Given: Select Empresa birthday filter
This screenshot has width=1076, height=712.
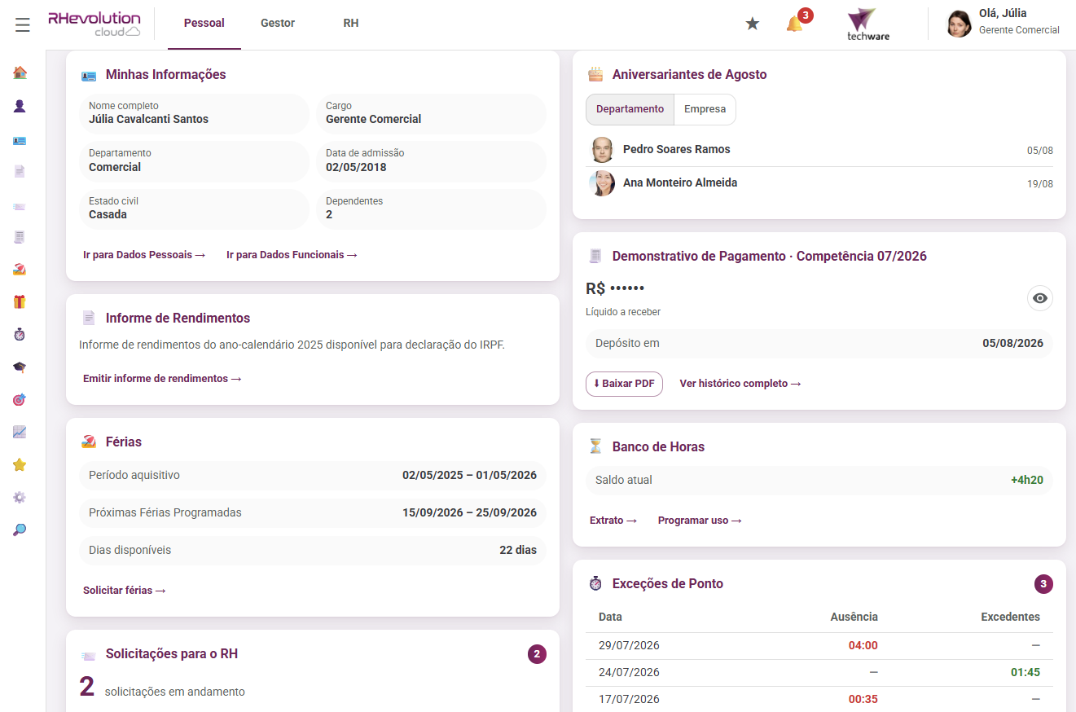Looking at the screenshot, I should coord(705,109).
